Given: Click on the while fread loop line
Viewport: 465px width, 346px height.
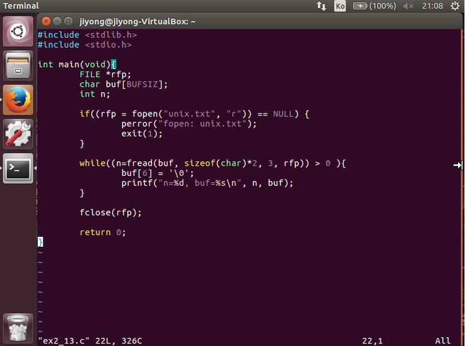Looking at the screenshot, I should tap(212, 163).
